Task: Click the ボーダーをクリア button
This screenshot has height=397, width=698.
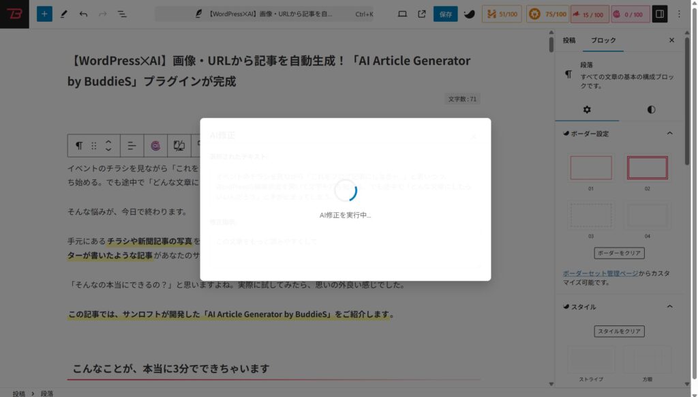Action: point(619,253)
